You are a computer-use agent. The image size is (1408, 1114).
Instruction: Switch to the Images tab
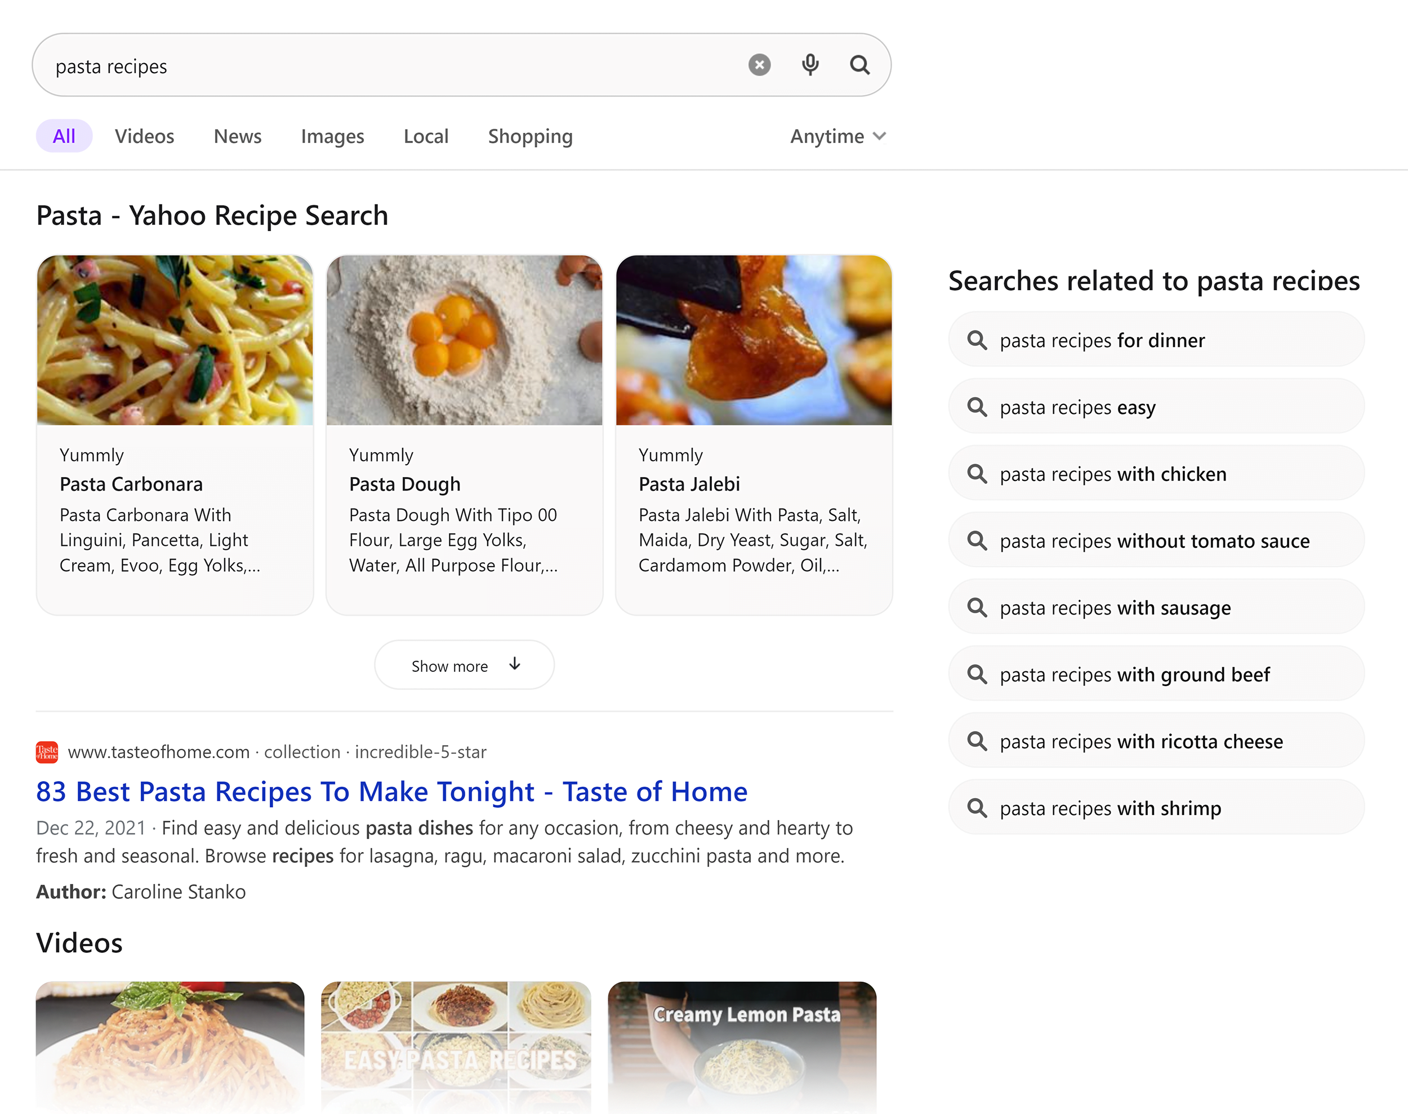pyautogui.click(x=332, y=136)
